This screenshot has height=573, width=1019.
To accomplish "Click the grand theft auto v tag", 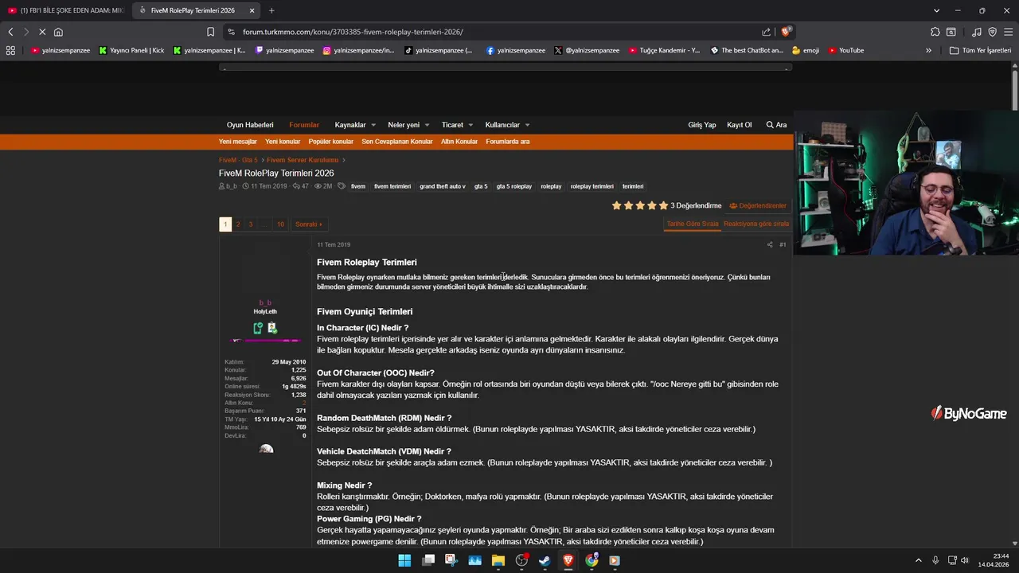I will [x=443, y=186].
